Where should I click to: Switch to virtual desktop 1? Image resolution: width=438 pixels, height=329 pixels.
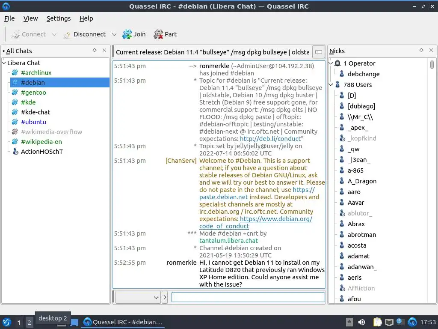click(x=19, y=323)
